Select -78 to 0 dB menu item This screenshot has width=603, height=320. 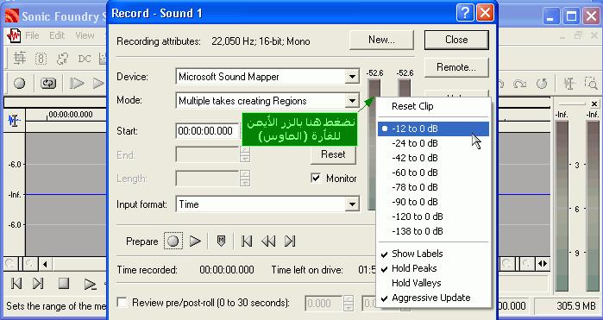click(x=433, y=187)
